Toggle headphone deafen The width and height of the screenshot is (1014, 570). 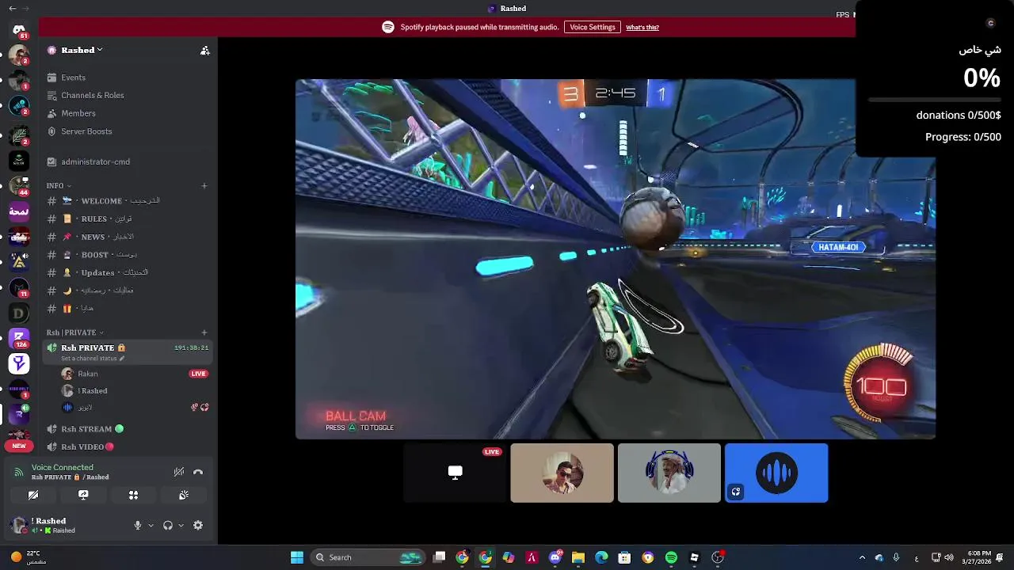168,525
